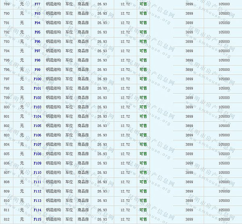Viewport: 242px width, 224px height.
Task: Open the F109 link
Action: click(38, 163)
